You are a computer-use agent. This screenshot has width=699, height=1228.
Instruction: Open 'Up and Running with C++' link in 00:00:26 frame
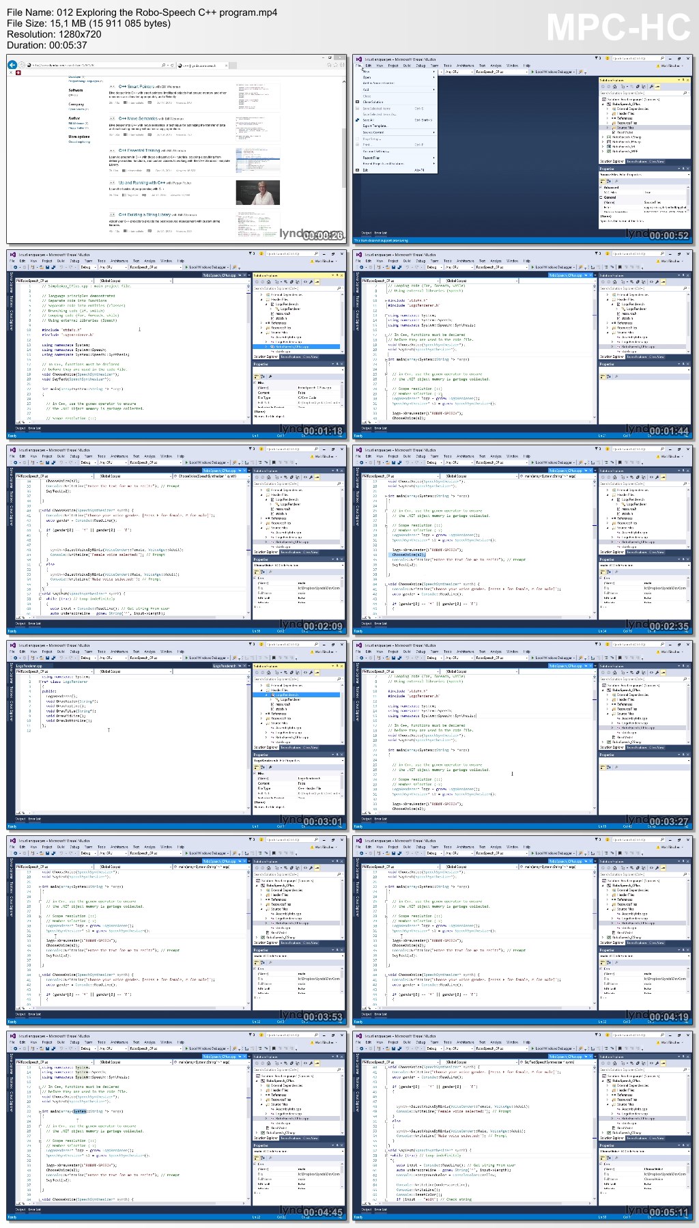pyautogui.click(x=142, y=182)
